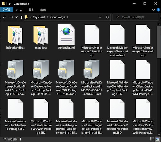Select the helperSandbox folder name
Image resolution: width=161 pixels, height=142 pixels.
pyautogui.click(x=15, y=48)
